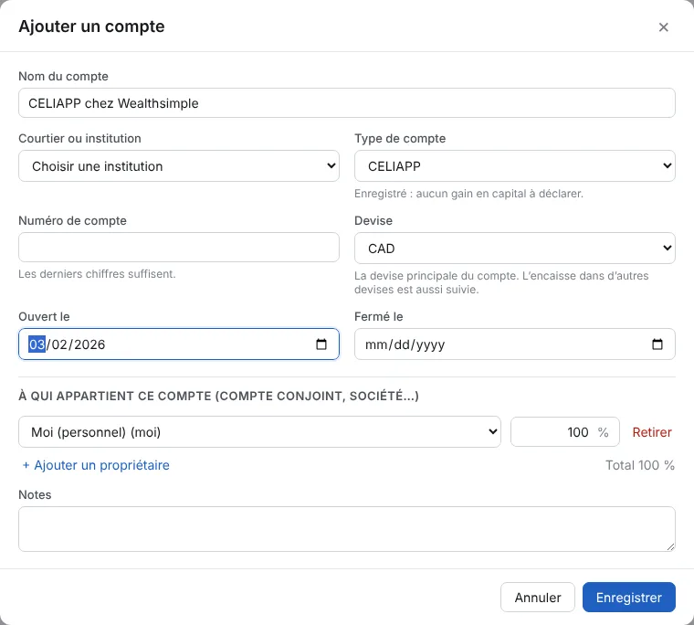The image size is (694, 625).
Task: Click the 'Total 100 %' text
Action: [x=640, y=465]
